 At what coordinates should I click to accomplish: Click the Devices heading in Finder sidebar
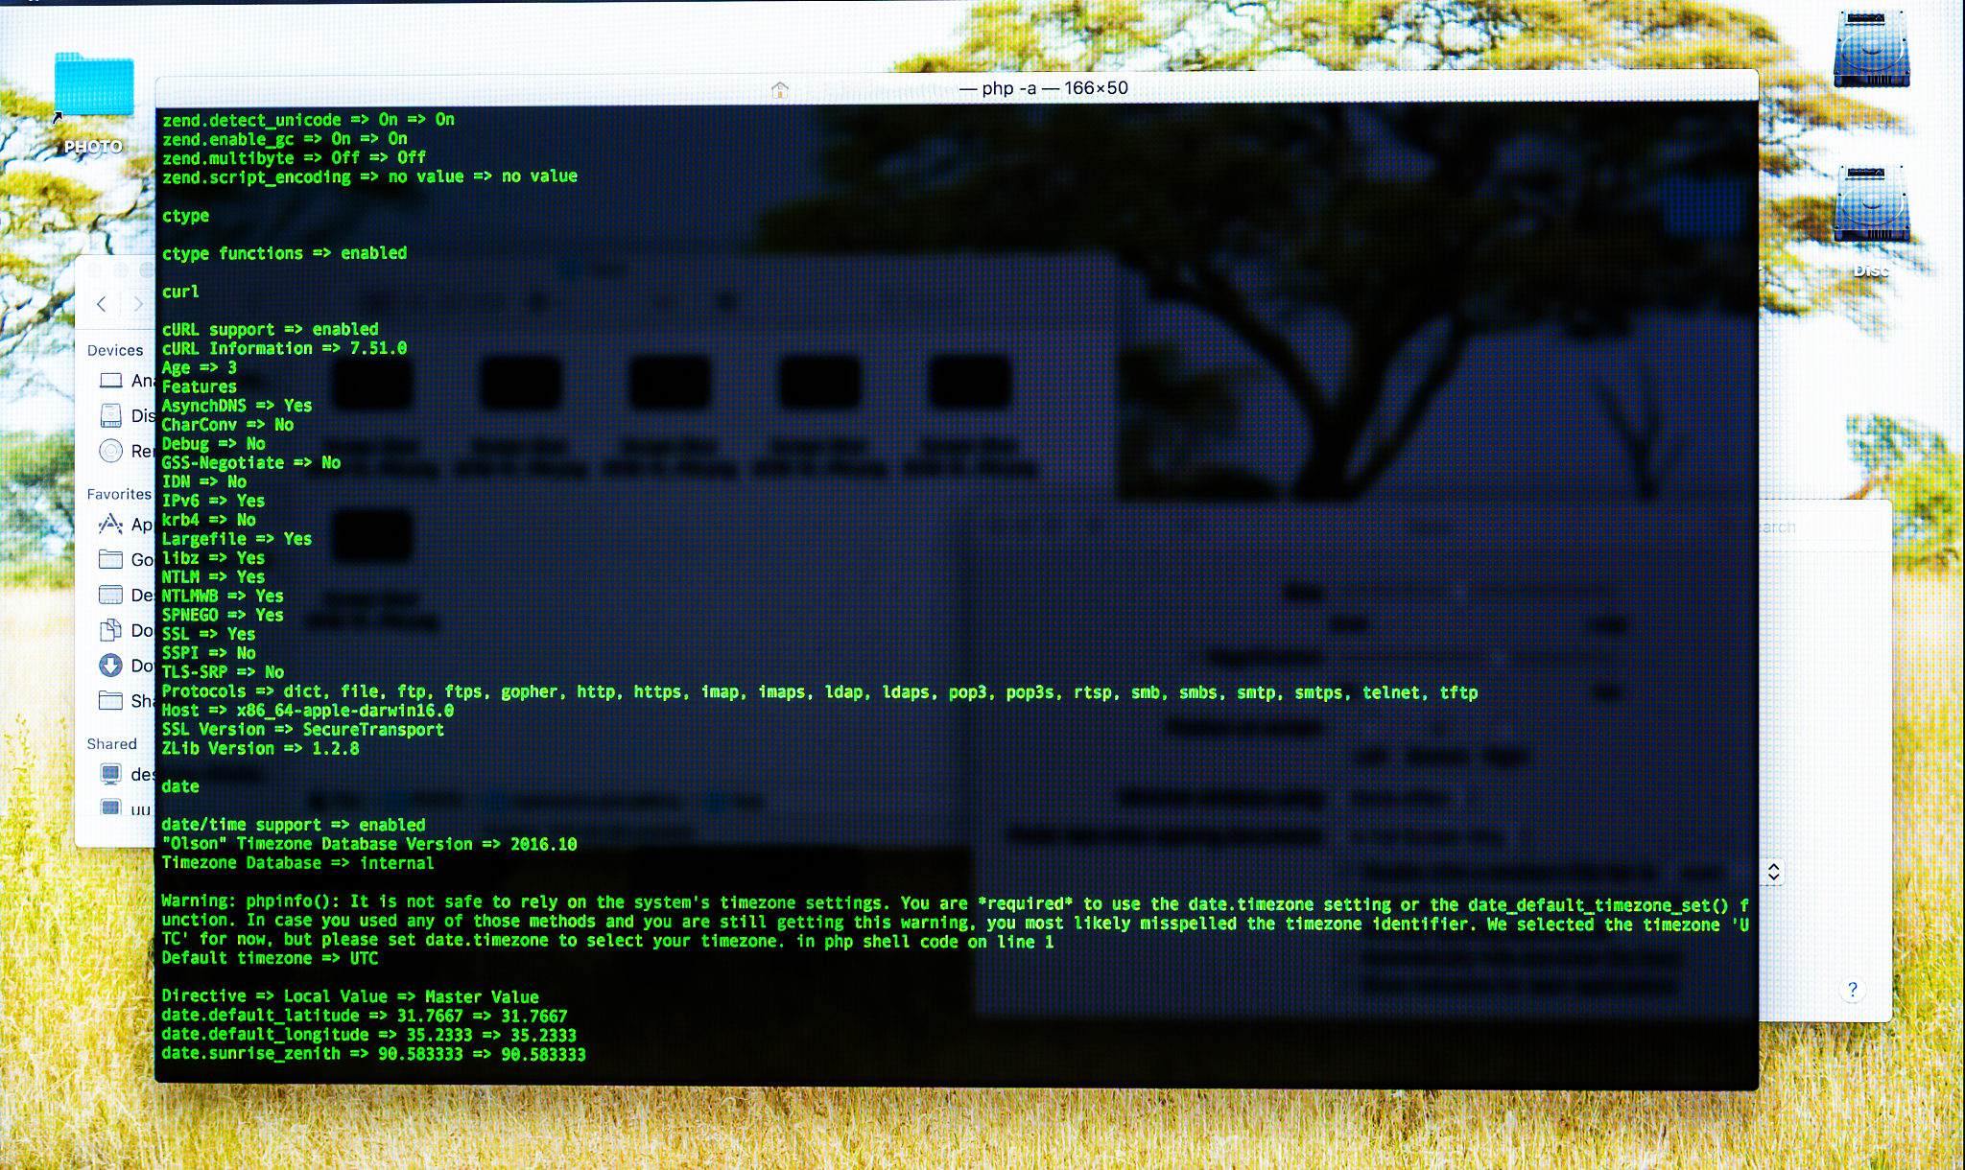coord(115,350)
